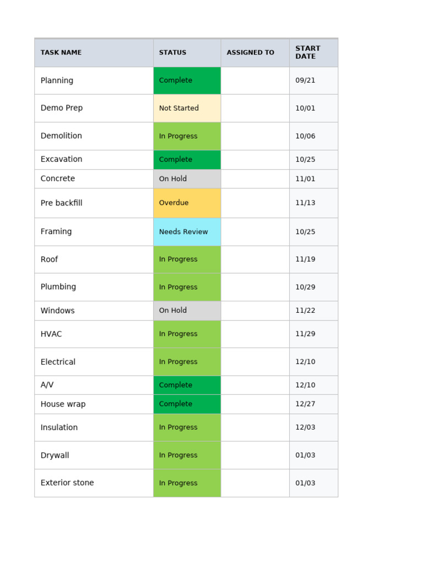Open the Complete status cell for Planning
This screenshot has width=423, height=564.
[x=187, y=80]
